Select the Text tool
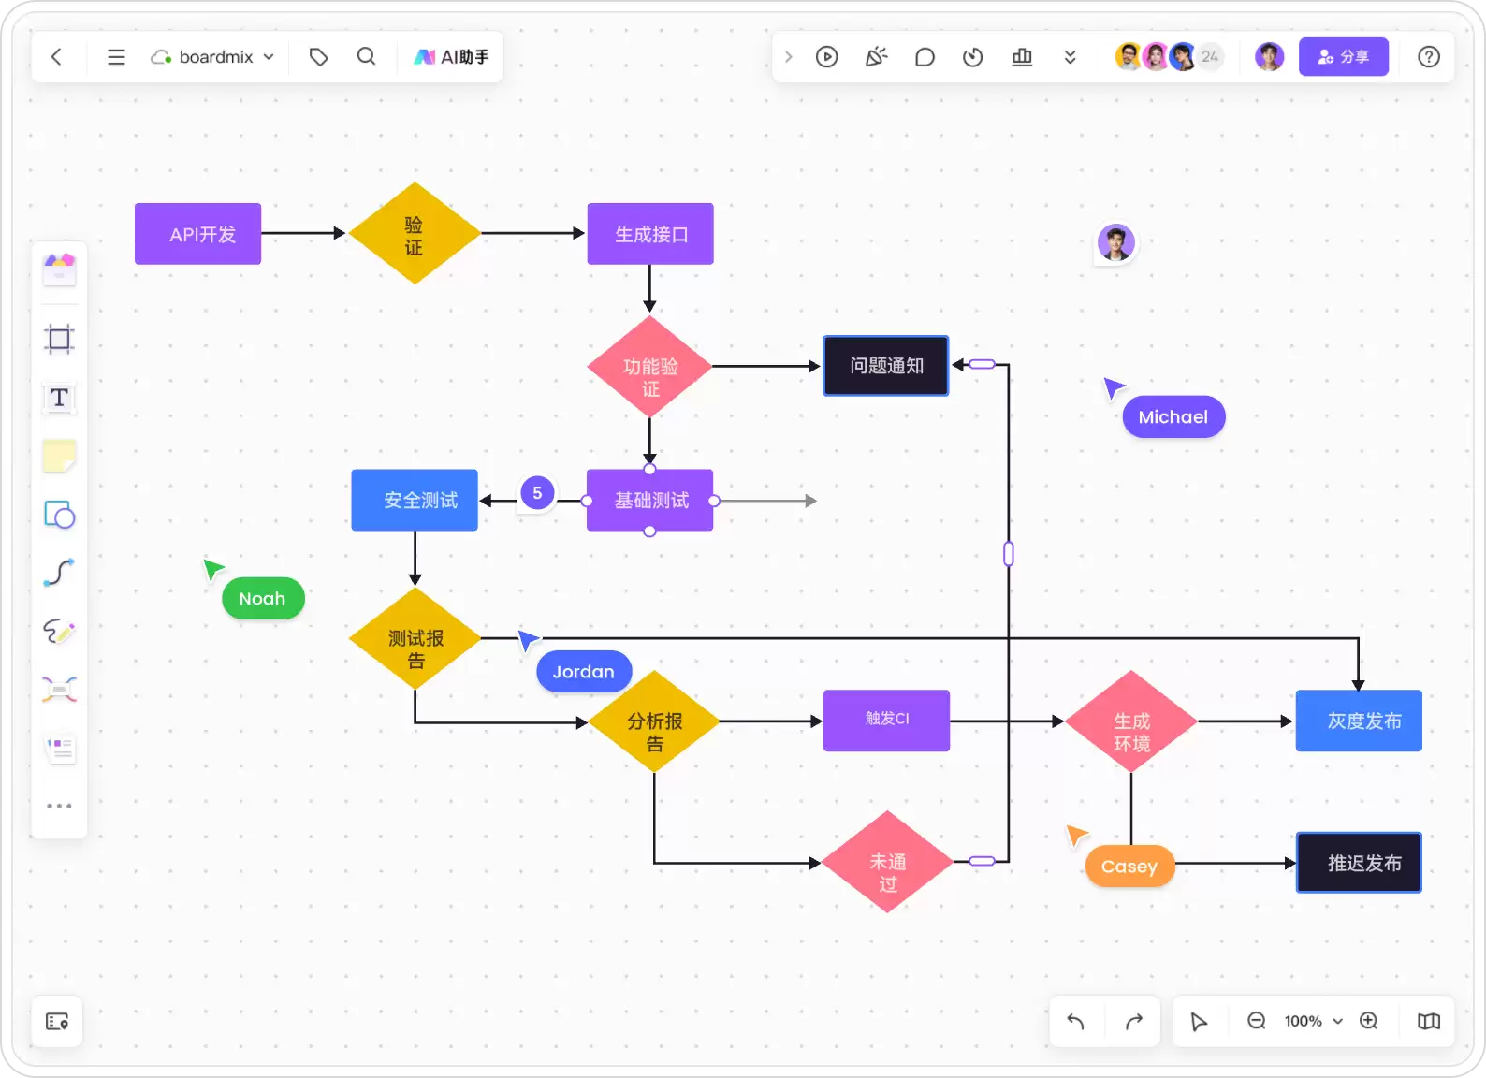Image resolution: width=1486 pixels, height=1078 pixels. coord(59,398)
